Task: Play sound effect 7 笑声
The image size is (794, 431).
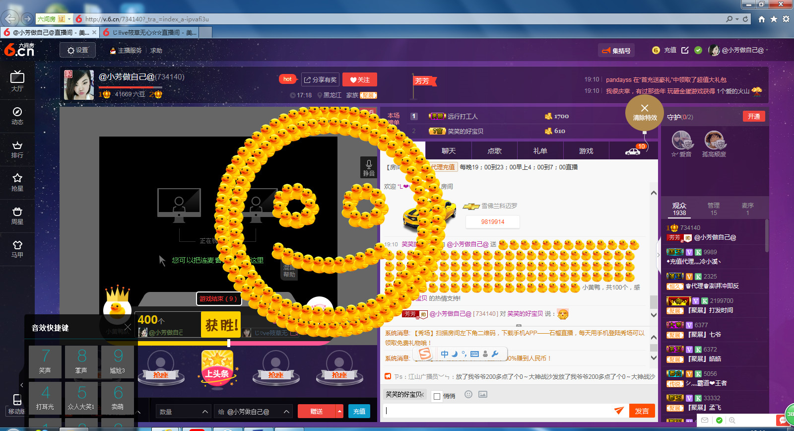Action: pyautogui.click(x=45, y=362)
